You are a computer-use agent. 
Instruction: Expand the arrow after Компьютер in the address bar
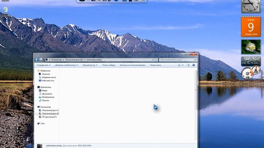64,60
